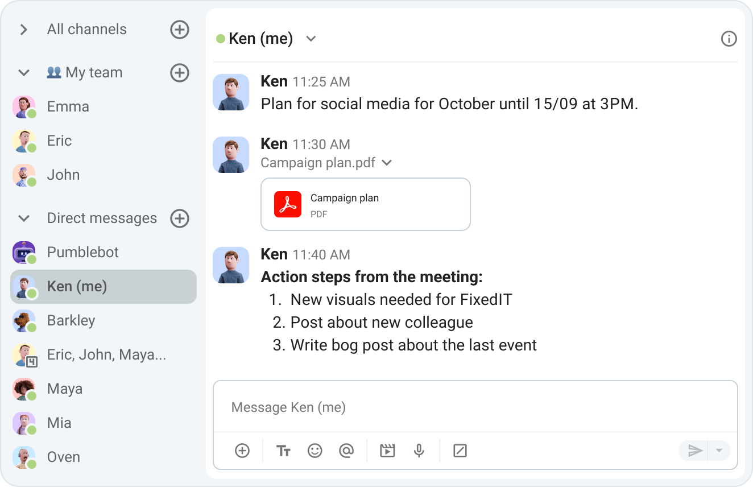Collapse the My team section
753x487 pixels.
tap(24, 73)
